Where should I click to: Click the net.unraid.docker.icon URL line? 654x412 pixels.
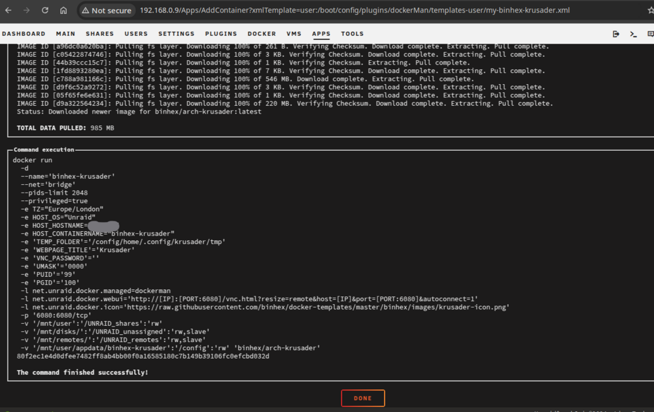pos(265,307)
